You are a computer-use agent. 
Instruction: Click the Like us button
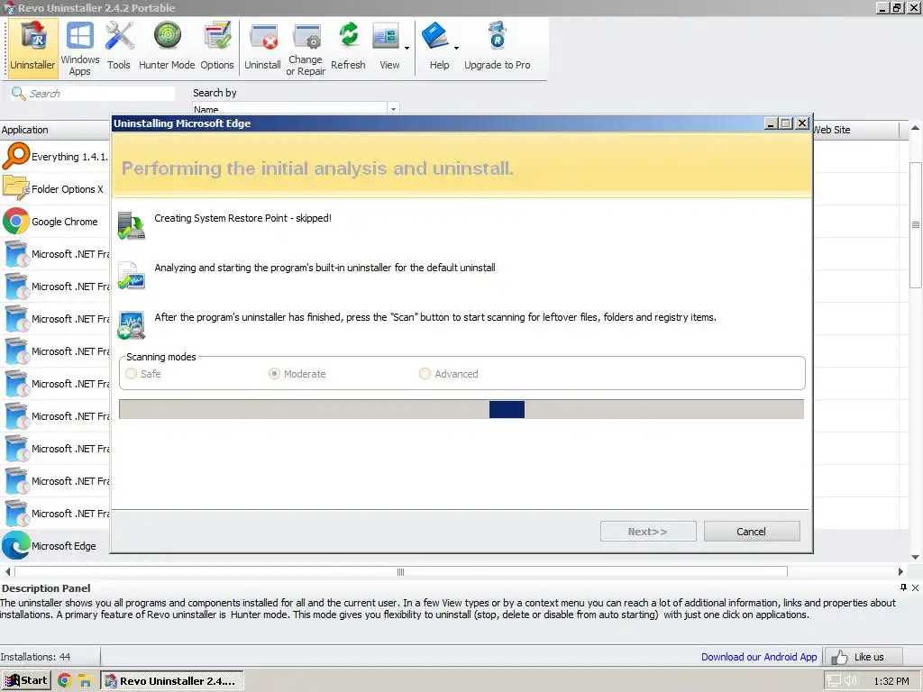(863, 657)
